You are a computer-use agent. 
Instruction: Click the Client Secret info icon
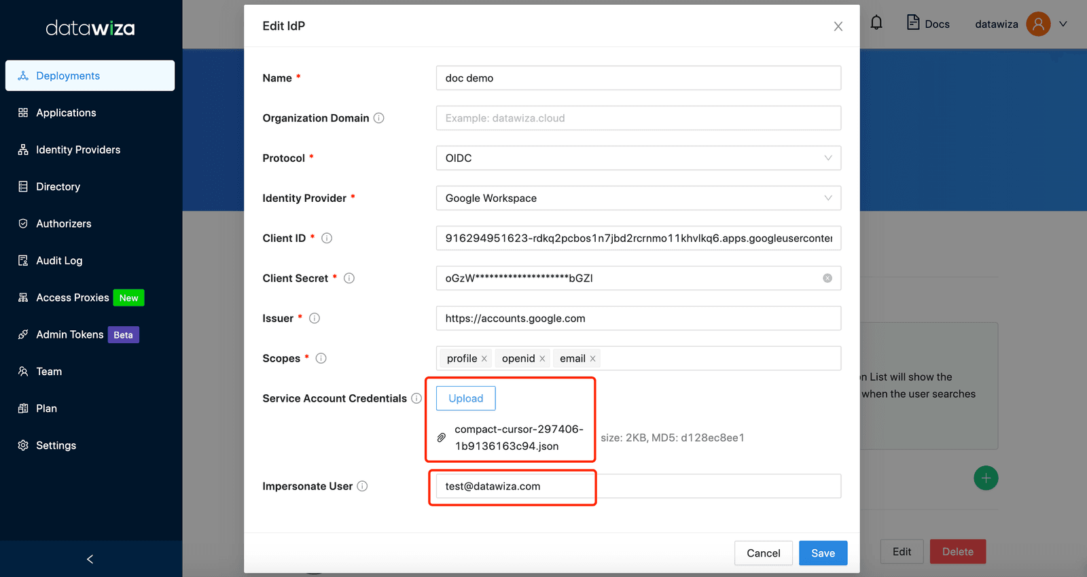pyautogui.click(x=349, y=278)
